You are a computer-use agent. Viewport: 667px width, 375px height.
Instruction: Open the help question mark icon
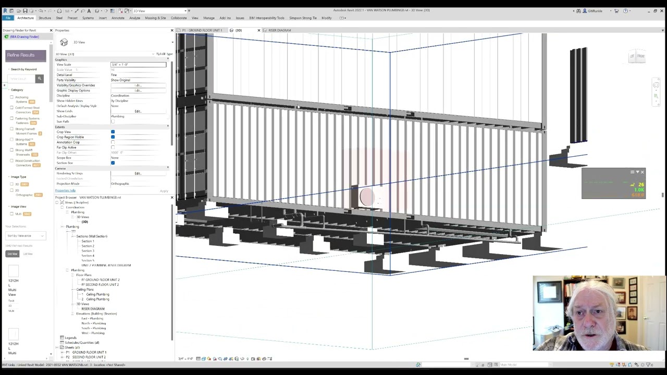(x=626, y=10)
